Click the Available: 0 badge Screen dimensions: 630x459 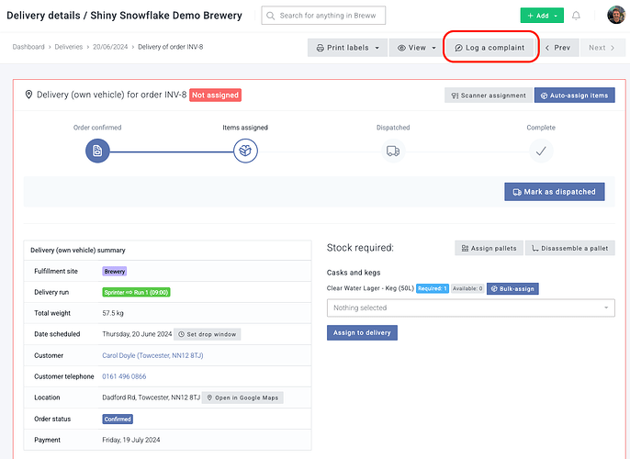coord(467,289)
